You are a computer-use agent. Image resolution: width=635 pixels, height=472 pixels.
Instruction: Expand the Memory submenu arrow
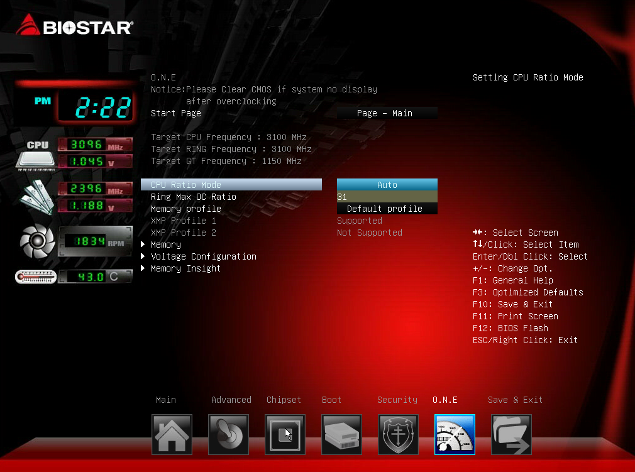pyautogui.click(x=143, y=244)
